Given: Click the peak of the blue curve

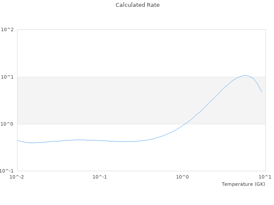Looking at the screenshot, I should 245,75.
